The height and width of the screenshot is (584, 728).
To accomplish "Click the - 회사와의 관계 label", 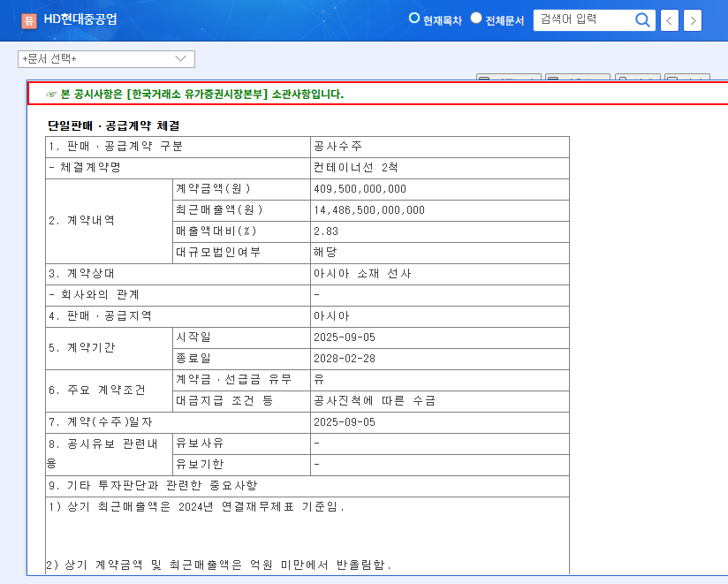I will point(94,294).
